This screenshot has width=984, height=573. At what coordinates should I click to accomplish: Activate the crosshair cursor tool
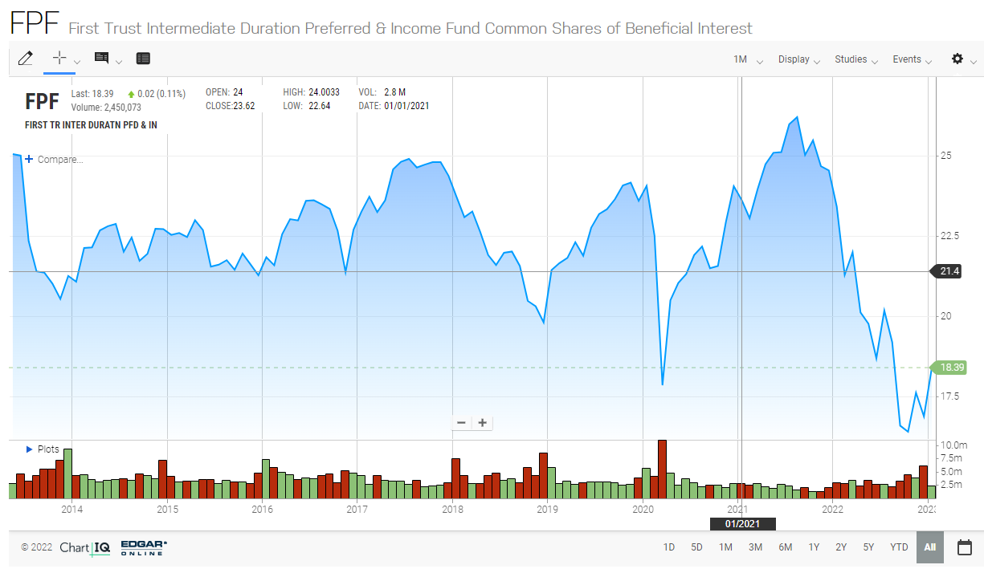click(59, 59)
